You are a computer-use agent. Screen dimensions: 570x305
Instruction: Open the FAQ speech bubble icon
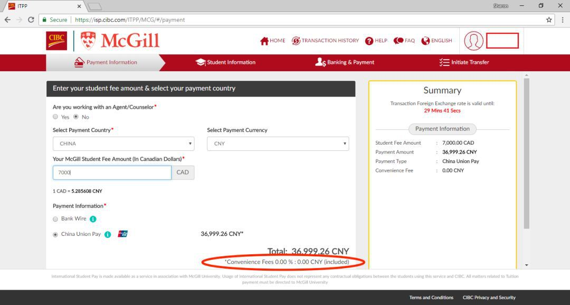(x=398, y=41)
